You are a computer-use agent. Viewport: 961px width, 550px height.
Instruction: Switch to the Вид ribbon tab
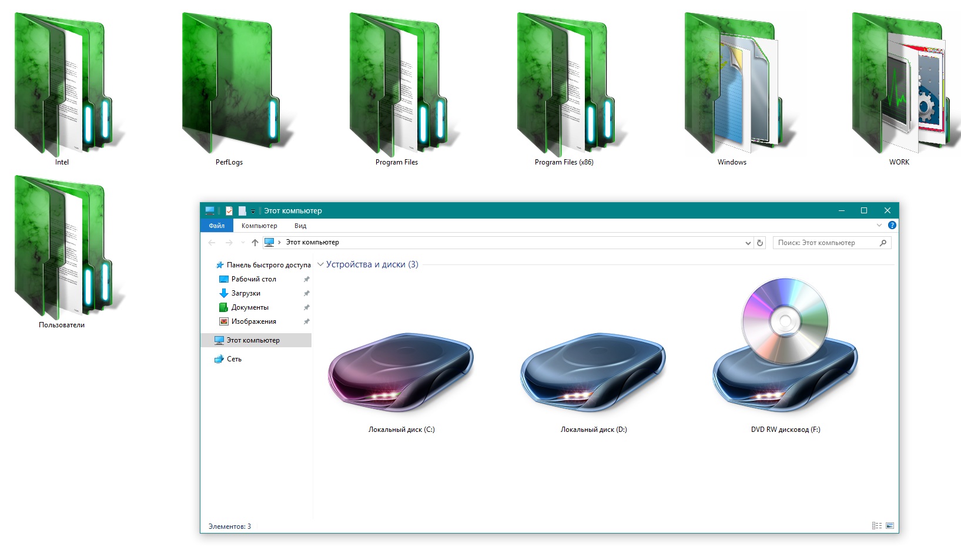coord(300,225)
